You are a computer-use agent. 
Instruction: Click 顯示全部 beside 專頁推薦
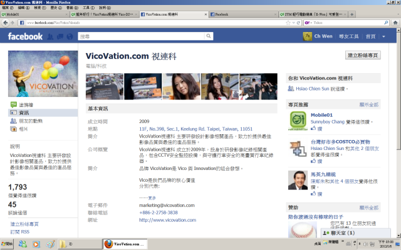369,104
